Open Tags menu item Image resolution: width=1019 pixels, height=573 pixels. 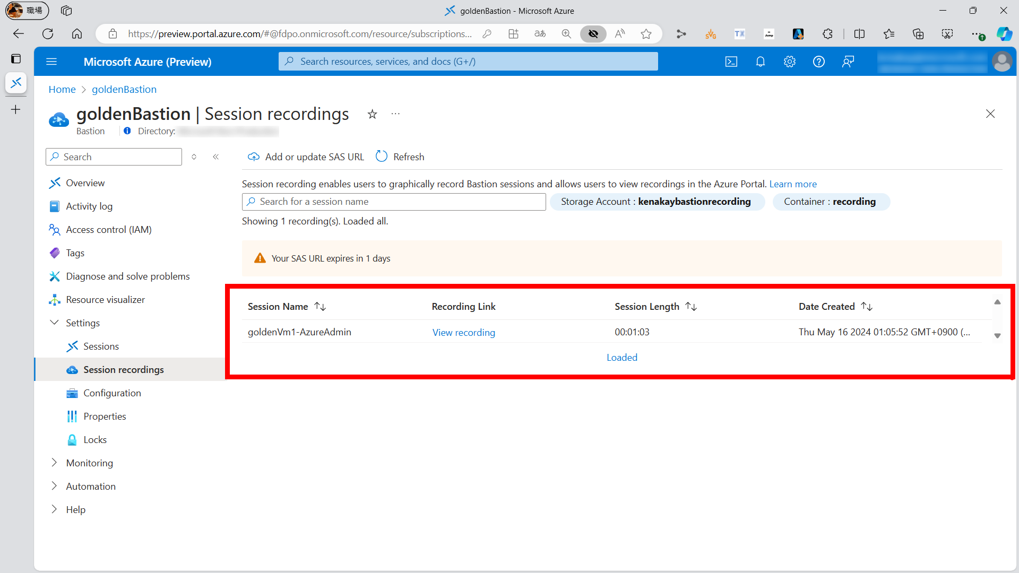click(75, 253)
